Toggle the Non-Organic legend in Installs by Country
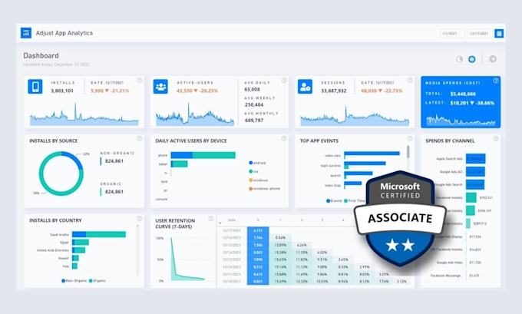Image resolution: width=522 pixels, height=314 pixels. coord(74,281)
